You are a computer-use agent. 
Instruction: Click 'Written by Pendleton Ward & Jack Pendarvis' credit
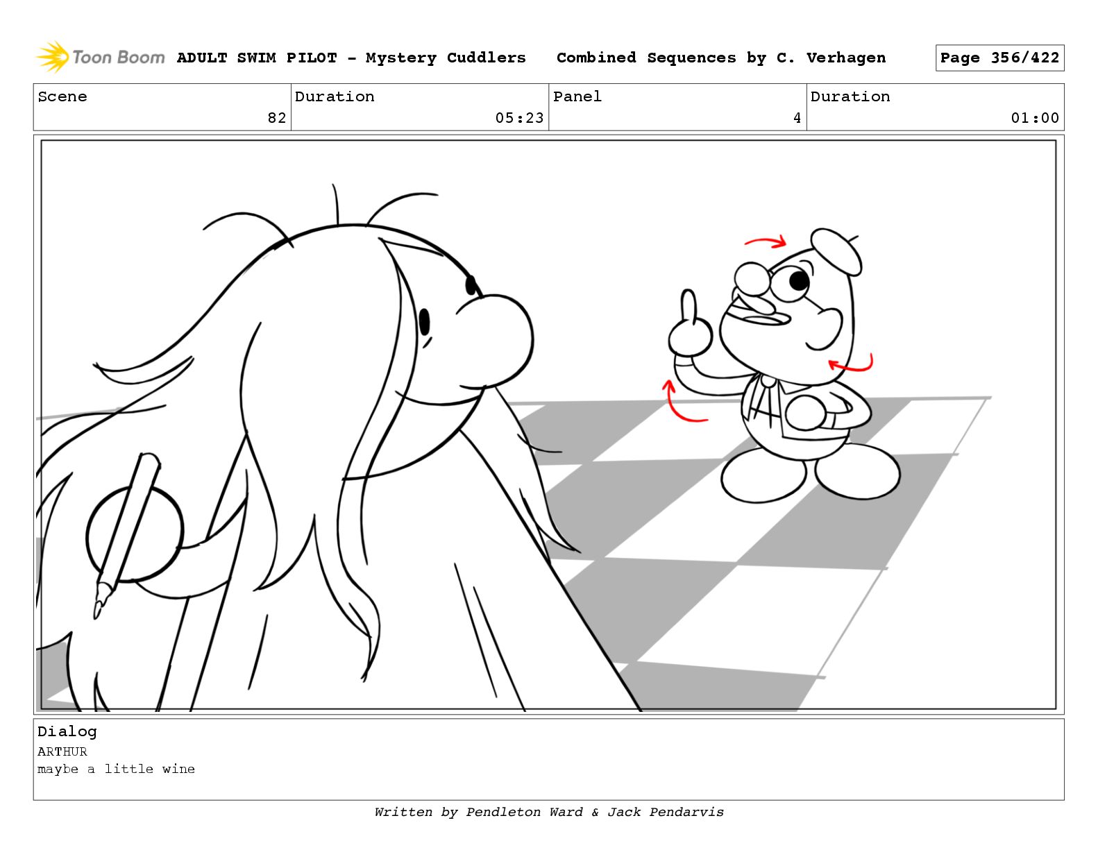(x=549, y=812)
